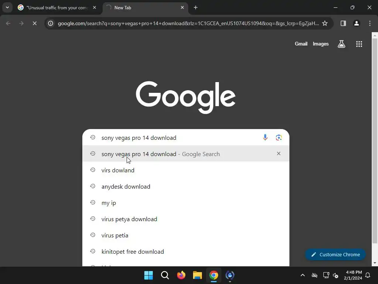Viewport: 378px width, 284px height.
Task: Open Gmail link
Action: [x=301, y=44]
